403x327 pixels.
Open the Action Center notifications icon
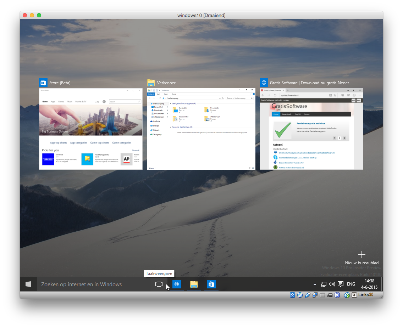point(341,284)
